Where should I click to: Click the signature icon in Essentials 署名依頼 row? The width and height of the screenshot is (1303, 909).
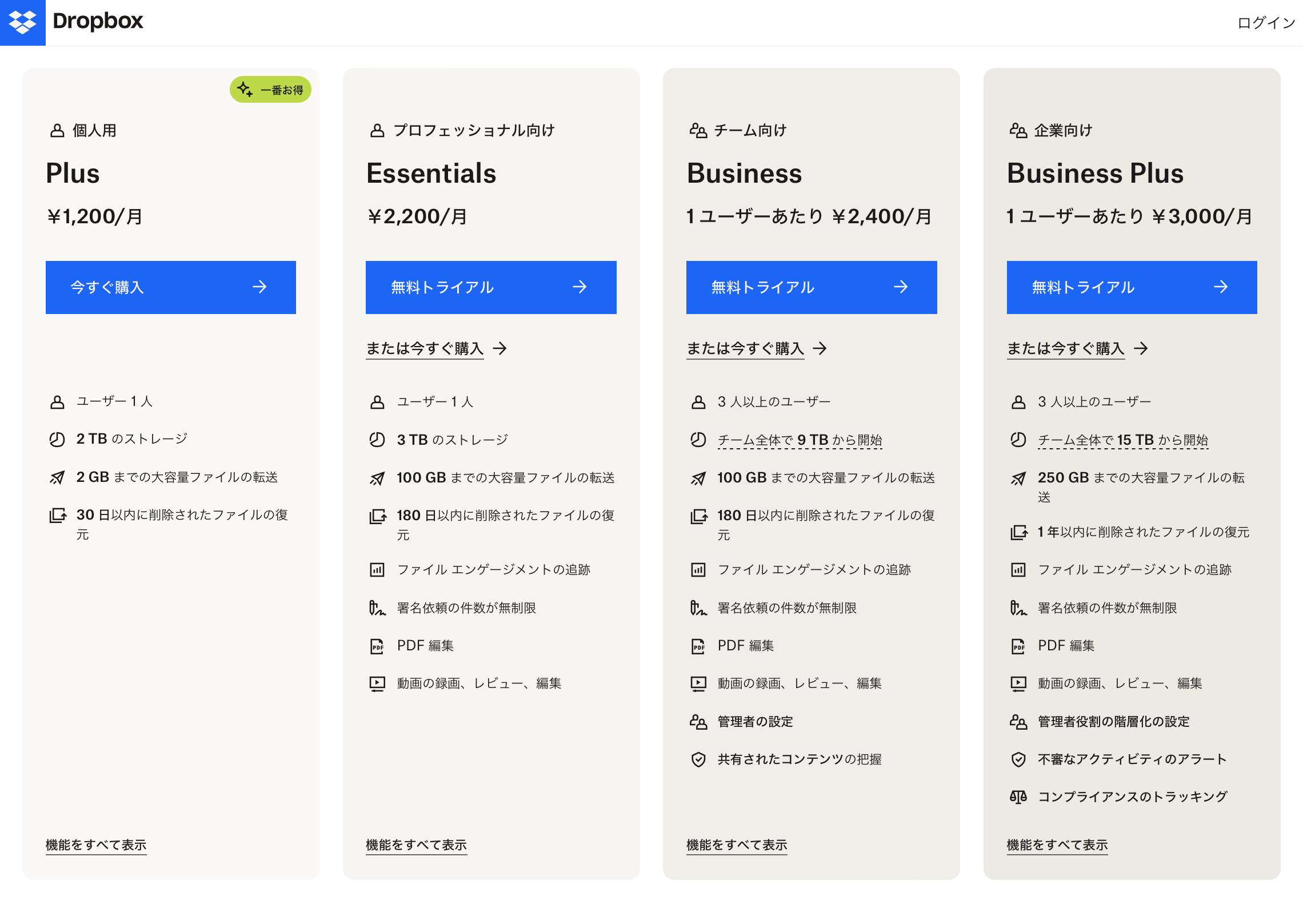coord(377,608)
